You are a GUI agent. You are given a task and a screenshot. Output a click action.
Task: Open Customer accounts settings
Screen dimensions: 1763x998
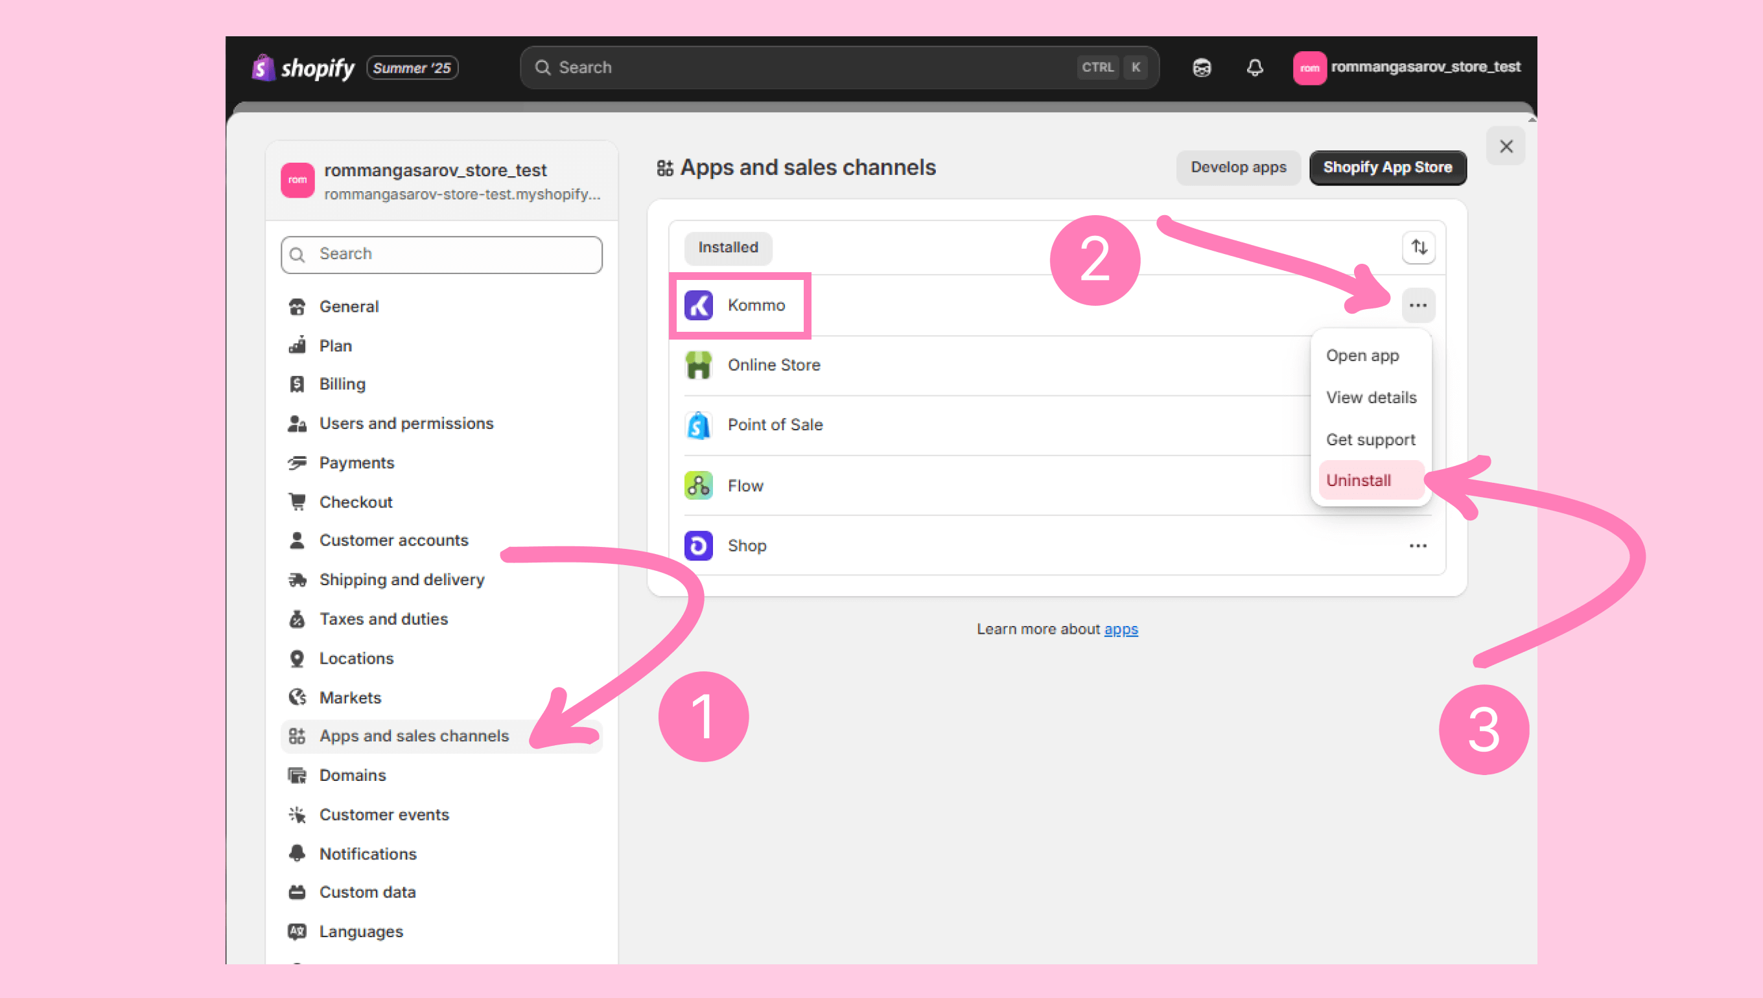(441, 540)
